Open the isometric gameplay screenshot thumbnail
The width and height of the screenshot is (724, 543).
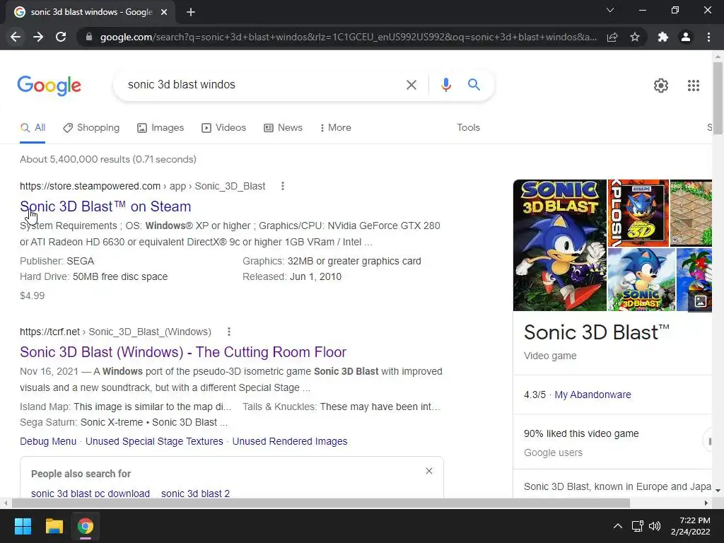[x=691, y=213]
